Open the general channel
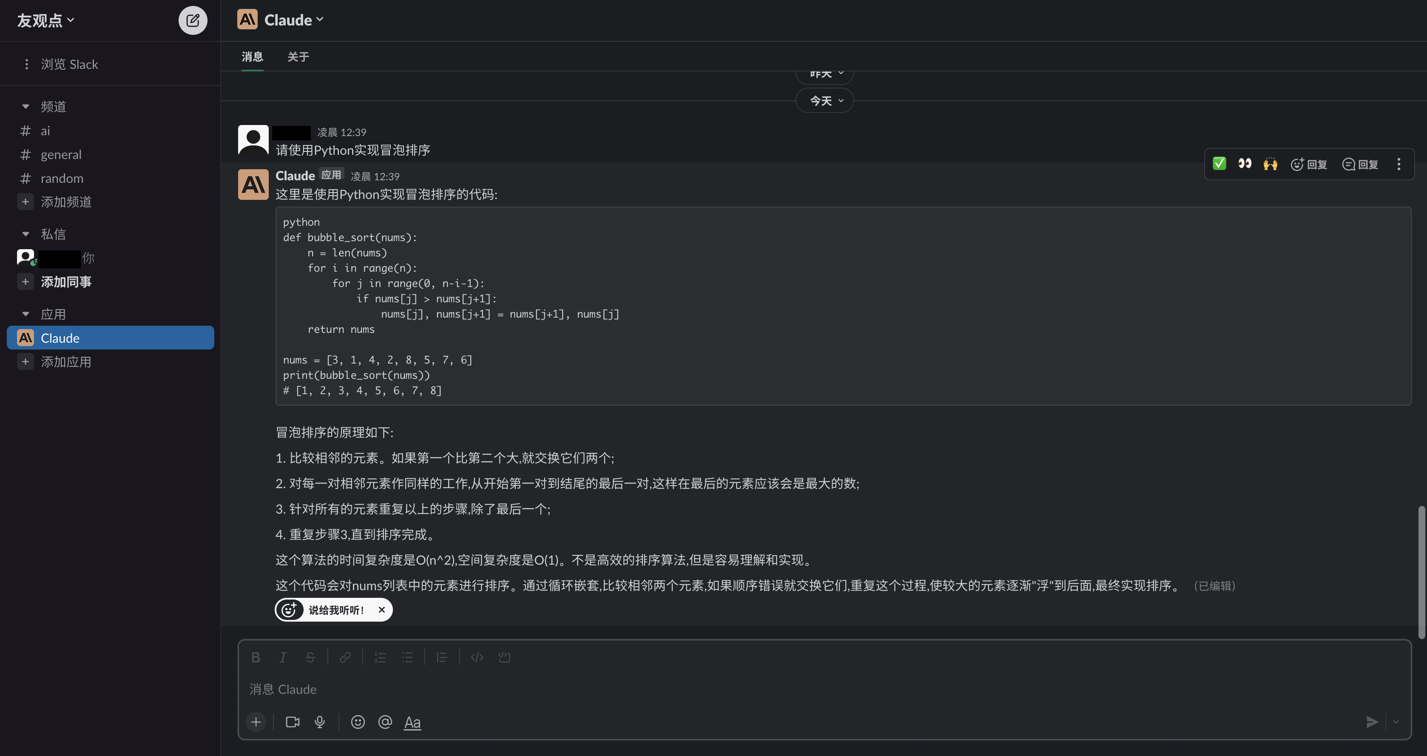Viewport: 1427px width, 756px height. coord(61,154)
